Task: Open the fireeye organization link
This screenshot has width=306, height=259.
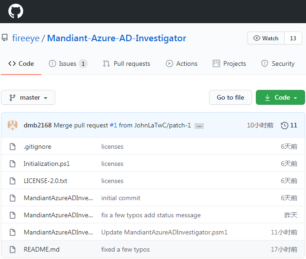Action: (x=26, y=38)
